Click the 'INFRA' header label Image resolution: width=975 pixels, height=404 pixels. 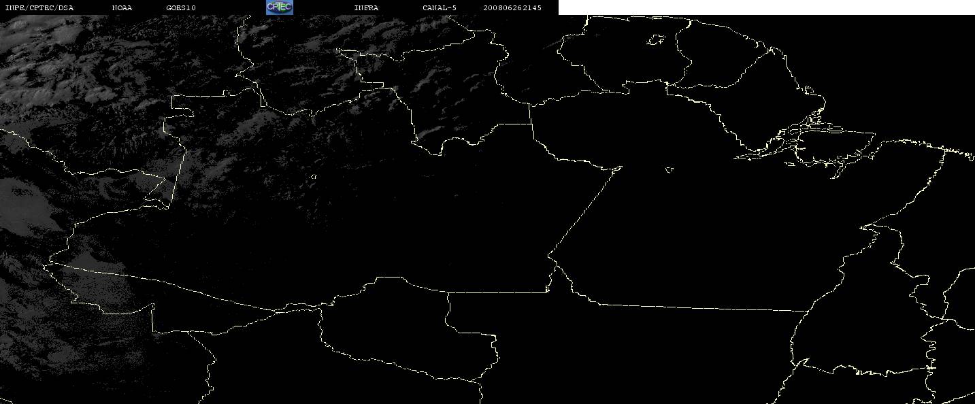(x=366, y=7)
